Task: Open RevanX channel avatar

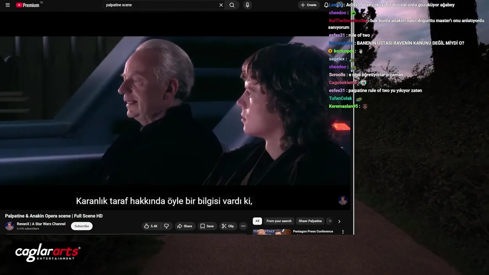Action: pyautogui.click(x=10, y=226)
